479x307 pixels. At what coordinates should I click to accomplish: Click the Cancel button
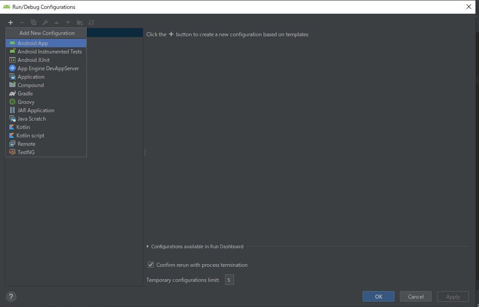pos(416,297)
